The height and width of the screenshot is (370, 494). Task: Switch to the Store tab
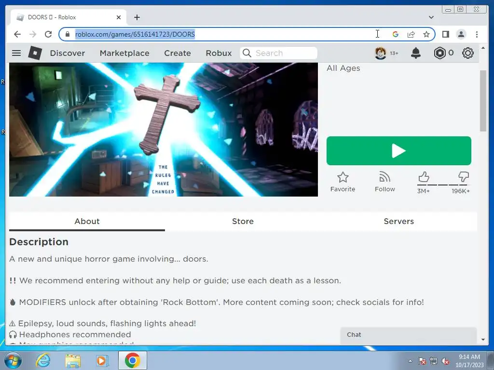243,221
